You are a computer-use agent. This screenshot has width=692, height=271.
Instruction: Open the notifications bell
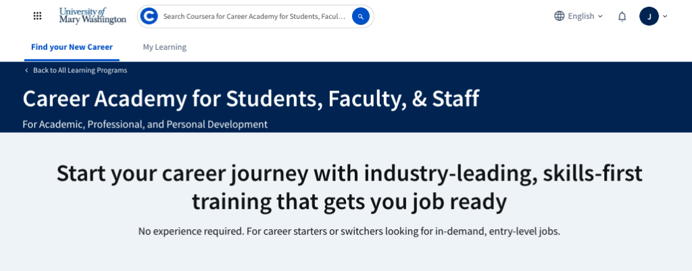[x=622, y=16]
